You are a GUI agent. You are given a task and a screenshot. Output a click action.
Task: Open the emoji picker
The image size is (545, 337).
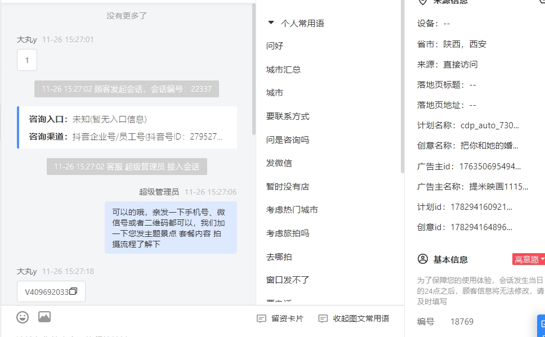coord(23,317)
